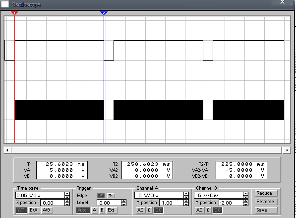Decrease Channel A Y position

pos(186,205)
